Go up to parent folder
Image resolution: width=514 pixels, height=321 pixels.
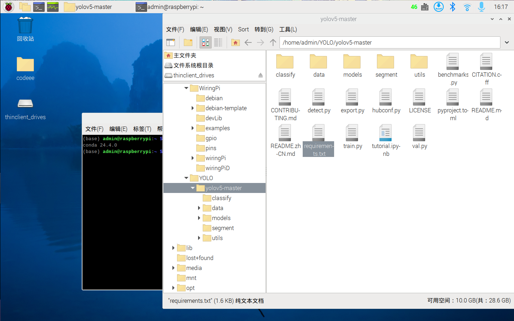click(273, 42)
